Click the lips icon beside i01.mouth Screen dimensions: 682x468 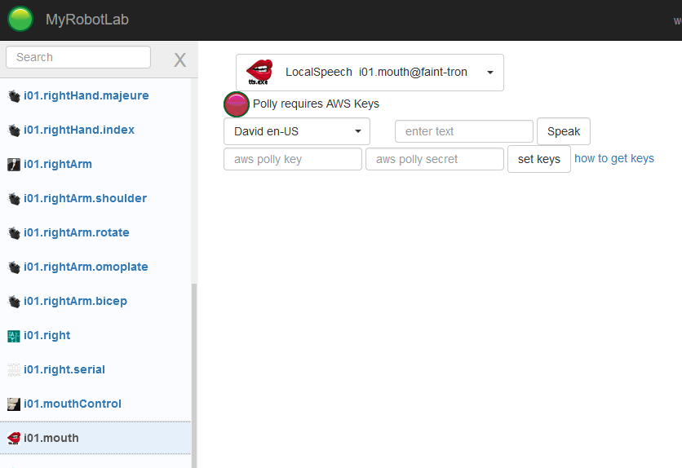point(14,439)
